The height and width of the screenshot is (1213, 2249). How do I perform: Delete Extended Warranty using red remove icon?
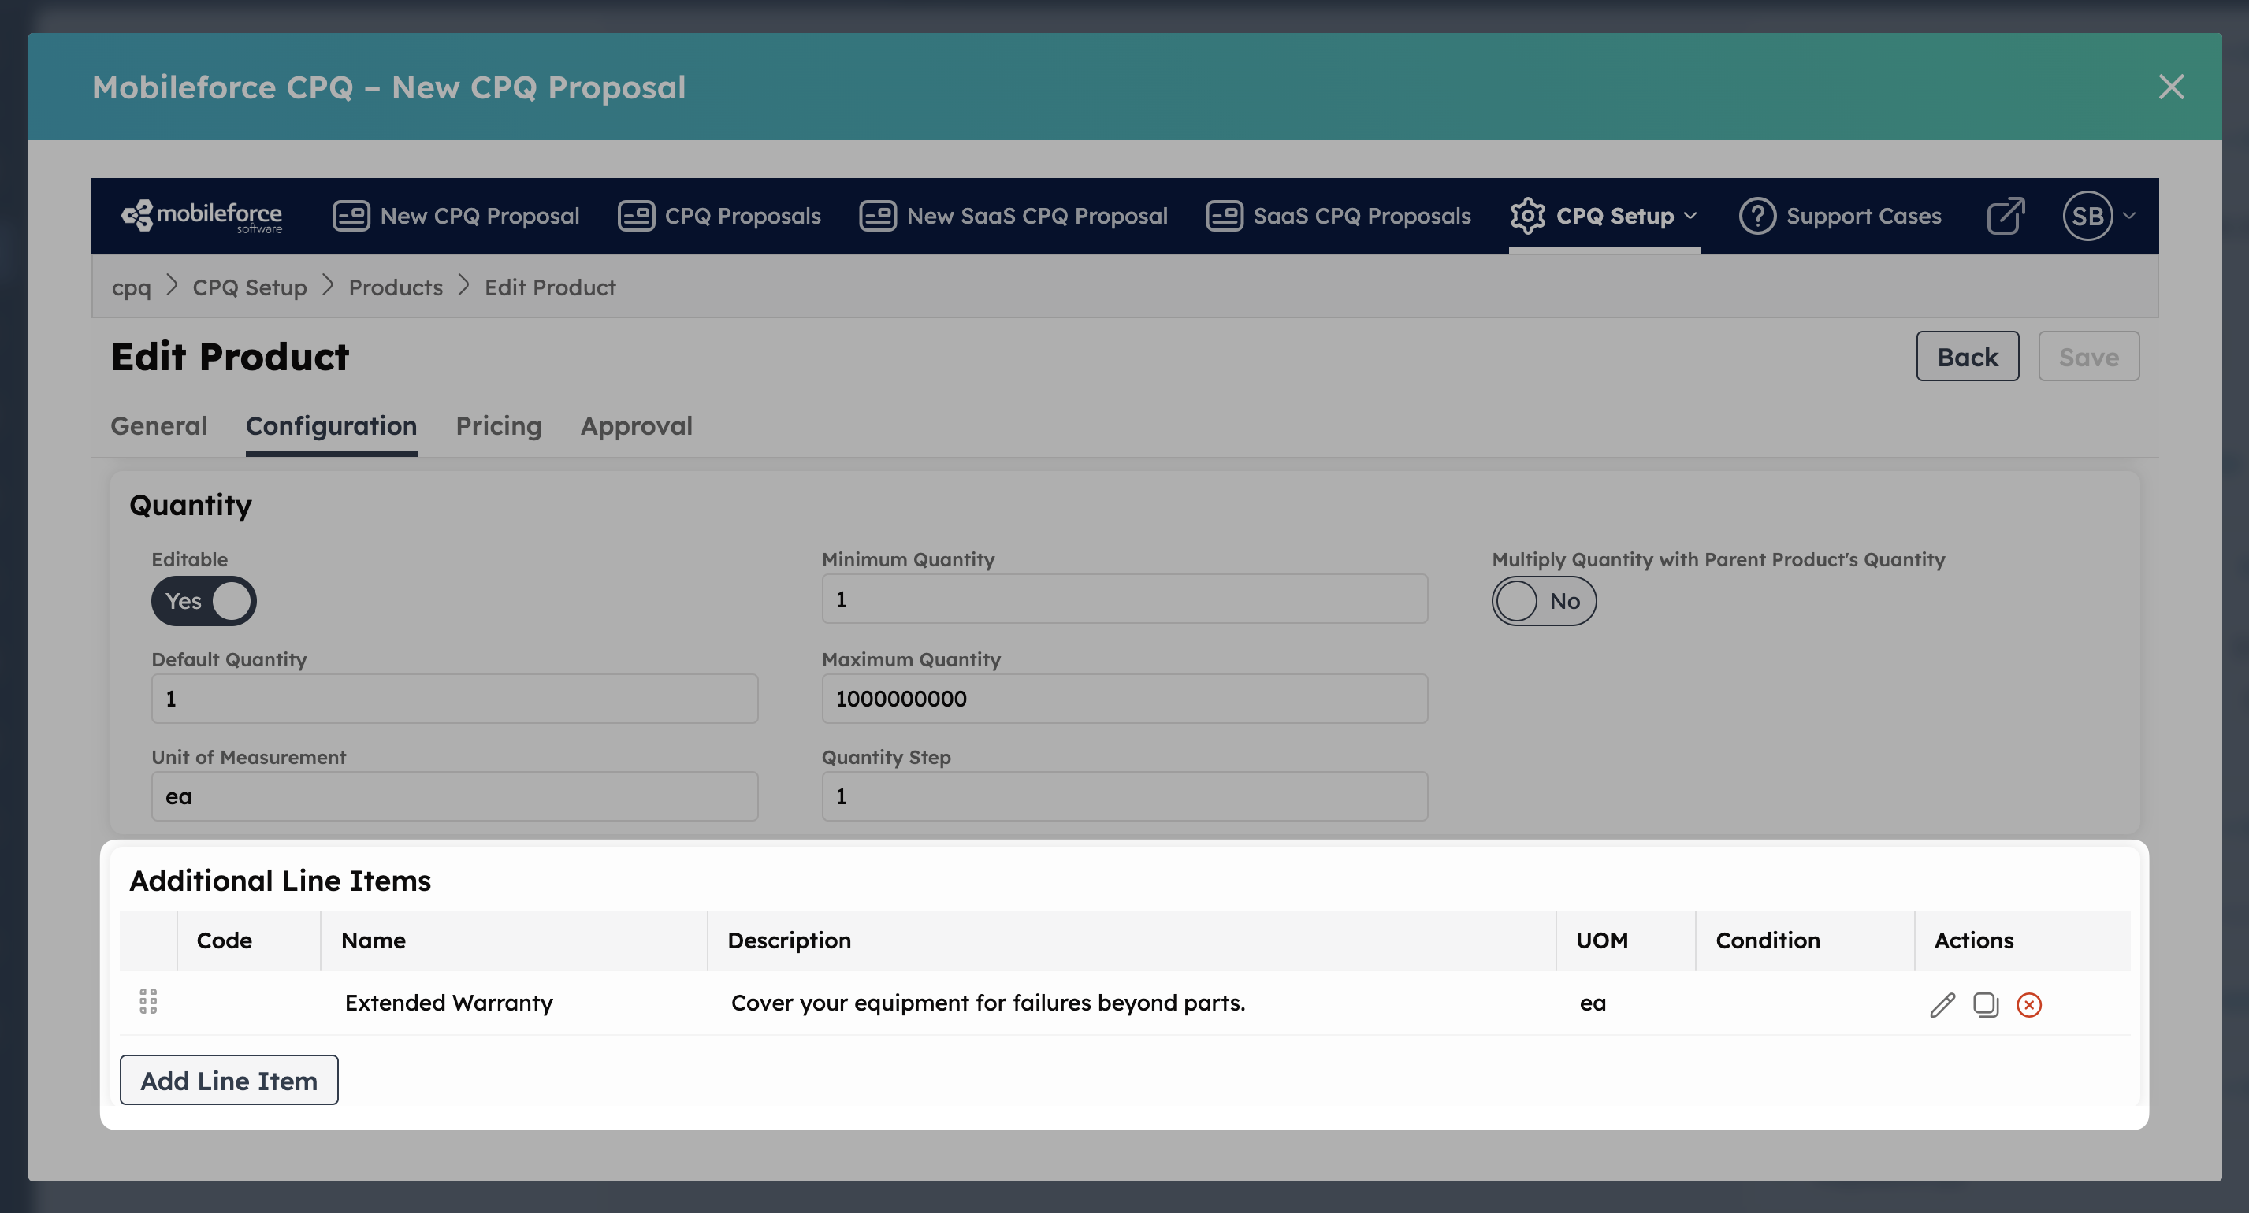[x=2029, y=1004]
